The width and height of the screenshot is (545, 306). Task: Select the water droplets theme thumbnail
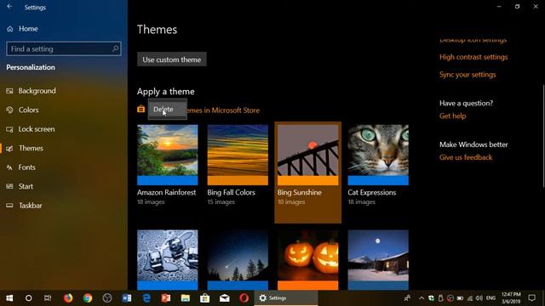pyautogui.click(x=167, y=259)
